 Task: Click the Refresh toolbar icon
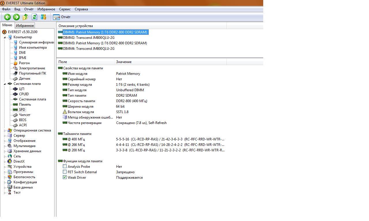click(x=34, y=17)
